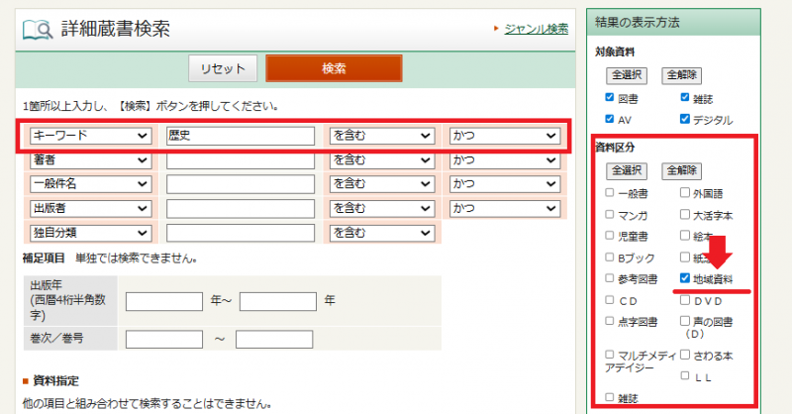Check the 児童書 checkbox

coord(610,237)
